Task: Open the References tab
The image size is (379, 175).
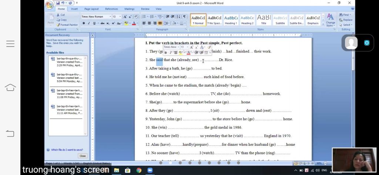Action: pyautogui.click(x=111, y=9)
